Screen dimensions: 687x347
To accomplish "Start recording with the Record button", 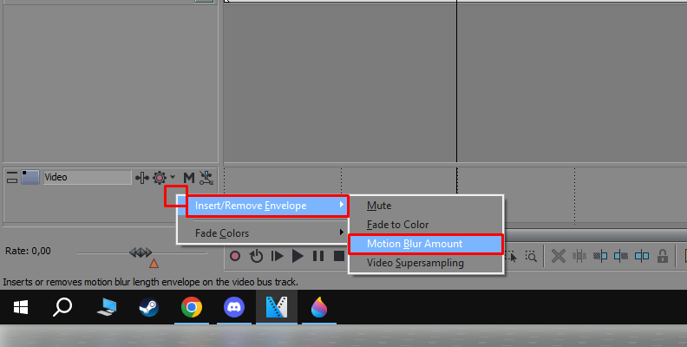I will tap(235, 255).
